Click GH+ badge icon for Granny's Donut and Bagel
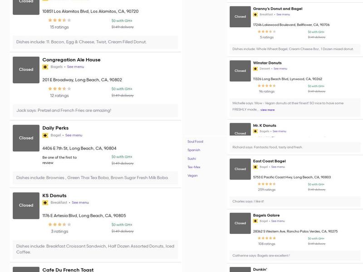The width and height of the screenshot is (363, 272). [255, 15]
